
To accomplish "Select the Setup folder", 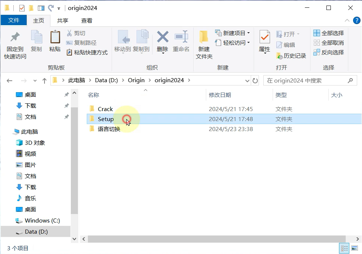I will pyautogui.click(x=224, y=119).
